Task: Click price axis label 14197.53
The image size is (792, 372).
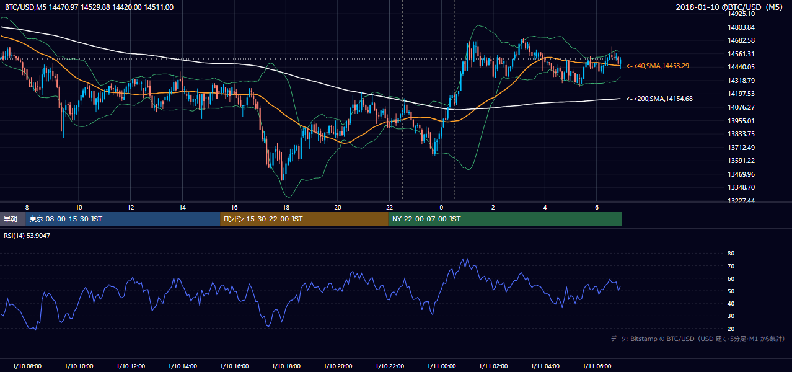Action: 742,94
